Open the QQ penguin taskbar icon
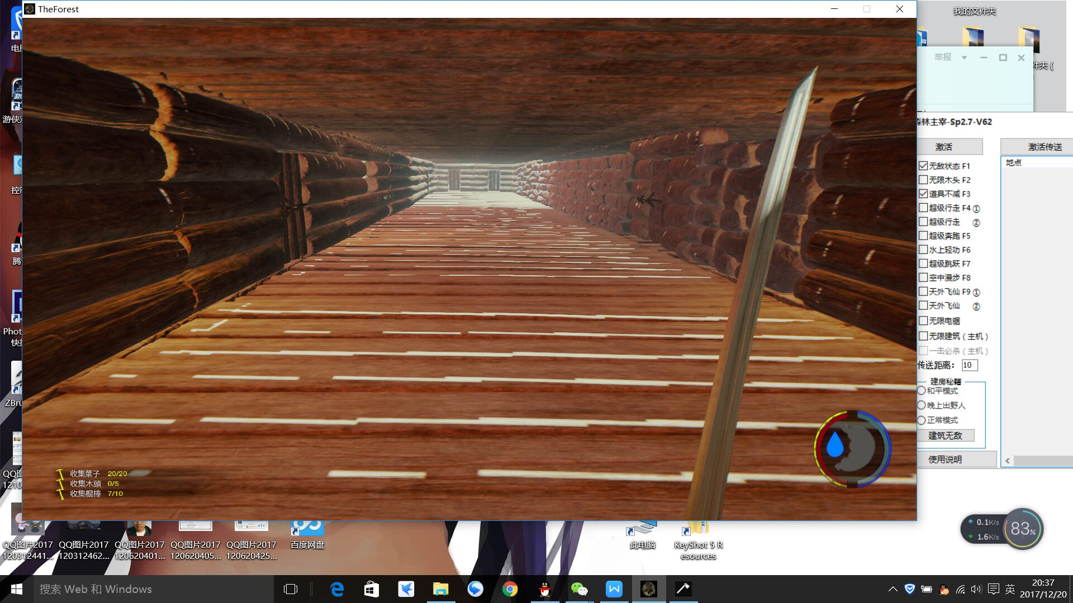1073x603 pixels. tap(544, 589)
